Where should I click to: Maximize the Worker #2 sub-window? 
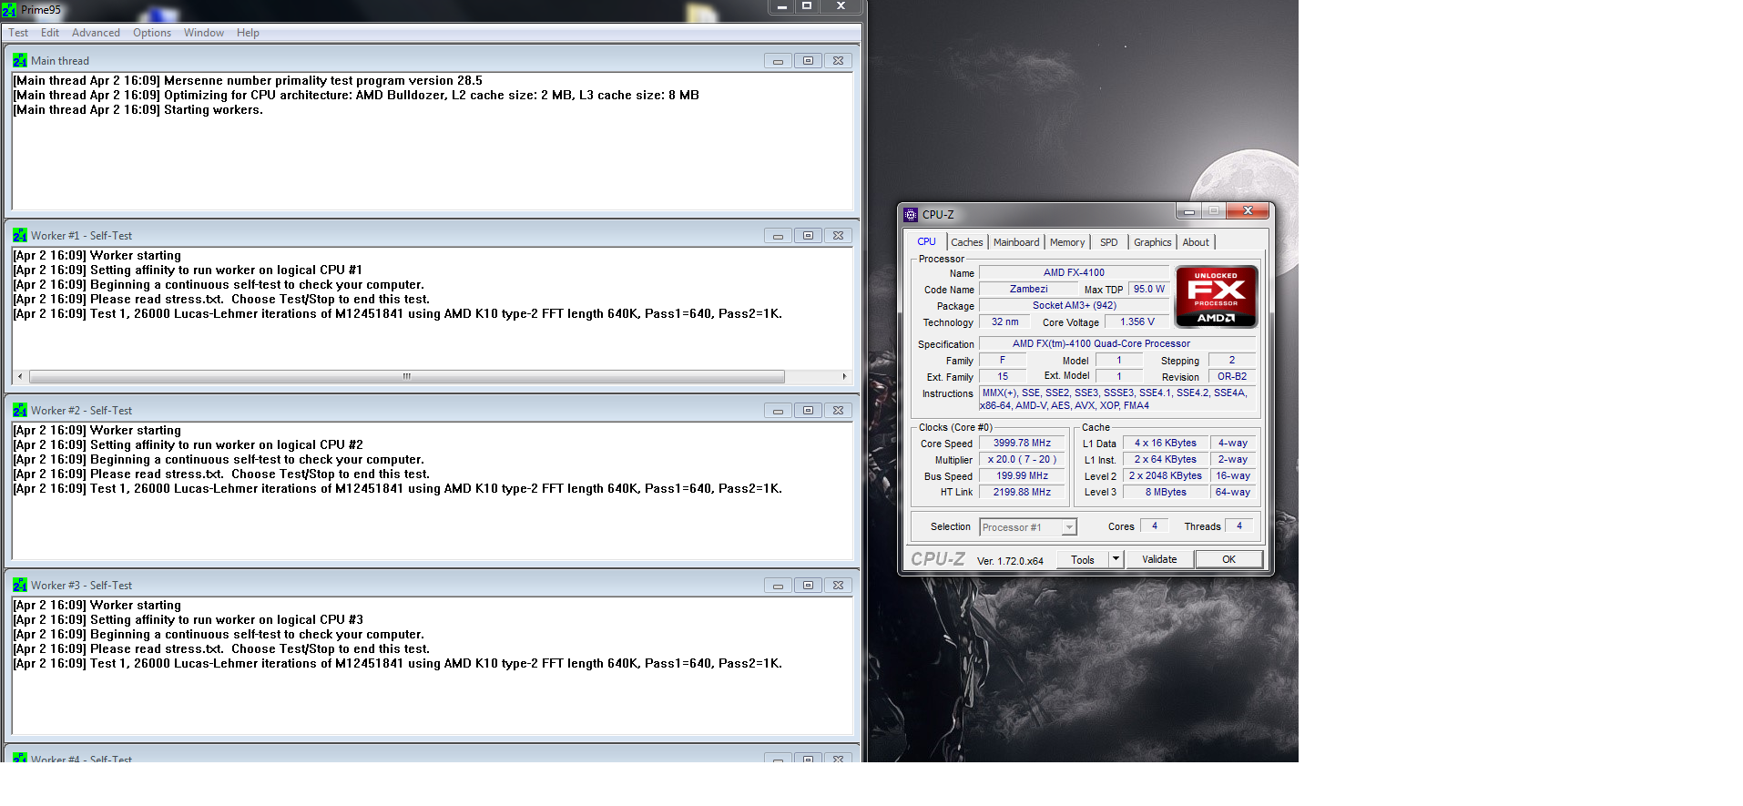coord(808,411)
